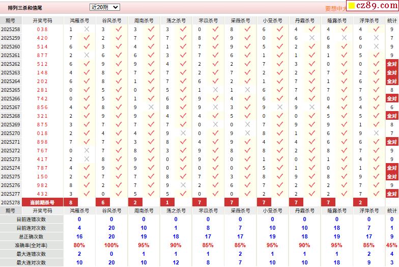The width and height of the screenshot is (399, 267).
Task: Select the X mark for 浮萍杀号 in row 2025270
Action: (x=376, y=133)
